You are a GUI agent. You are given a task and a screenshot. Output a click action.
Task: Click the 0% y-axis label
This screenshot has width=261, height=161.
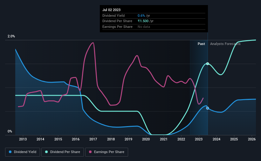(x=10, y=131)
